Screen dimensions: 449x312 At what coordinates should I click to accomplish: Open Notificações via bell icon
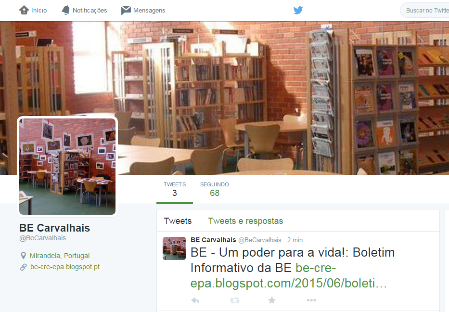pyautogui.click(x=65, y=10)
